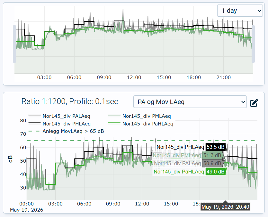The image size is (268, 217).
Task: Click the 06:00 label on lower chart axis
Action: [x=84, y=204]
